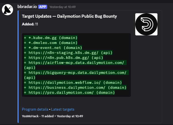
Task: Open the bbradar.io satellite dish avatar
Action: 7,10
